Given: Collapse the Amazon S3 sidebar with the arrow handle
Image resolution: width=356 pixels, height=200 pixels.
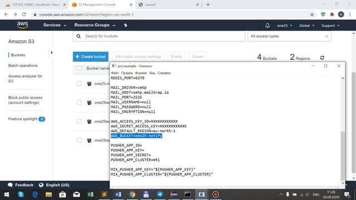Looking at the screenshot, I should [x=51, y=53].
